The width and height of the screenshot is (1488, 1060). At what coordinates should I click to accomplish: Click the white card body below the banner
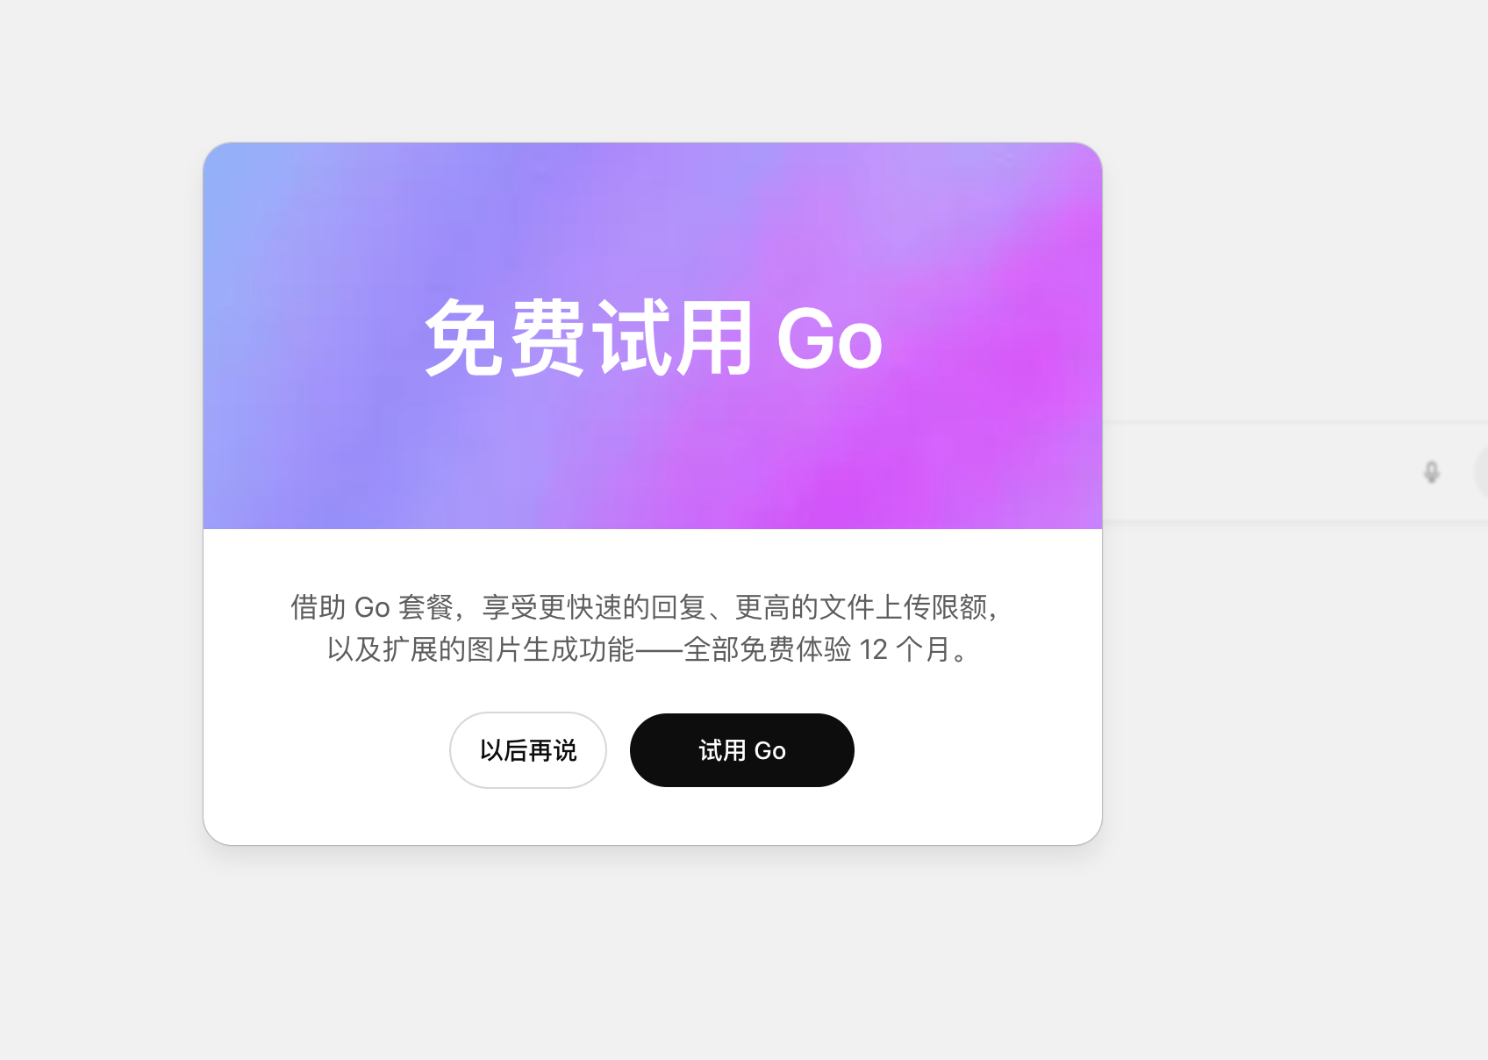click(x=653, y=687)
